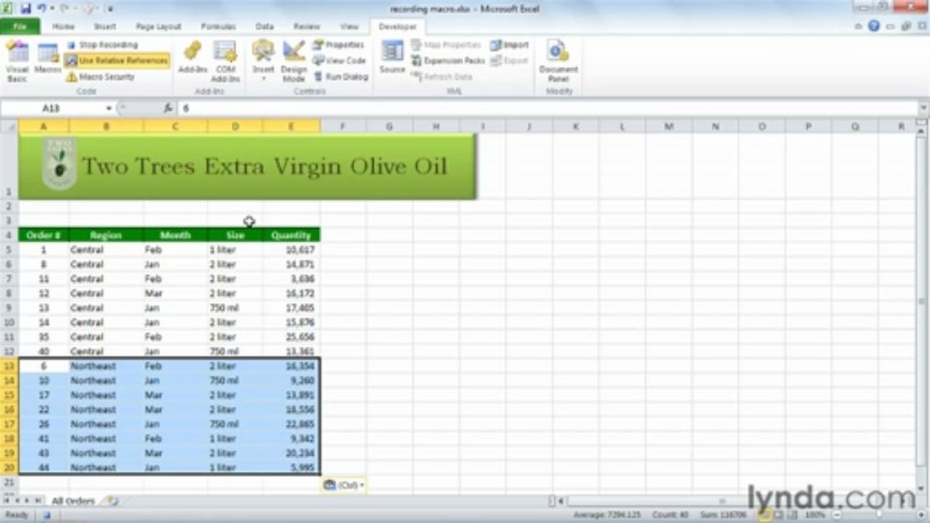930x523 pixels.
Task: Click the formula bar input
Action: click(x=547, y=108)
